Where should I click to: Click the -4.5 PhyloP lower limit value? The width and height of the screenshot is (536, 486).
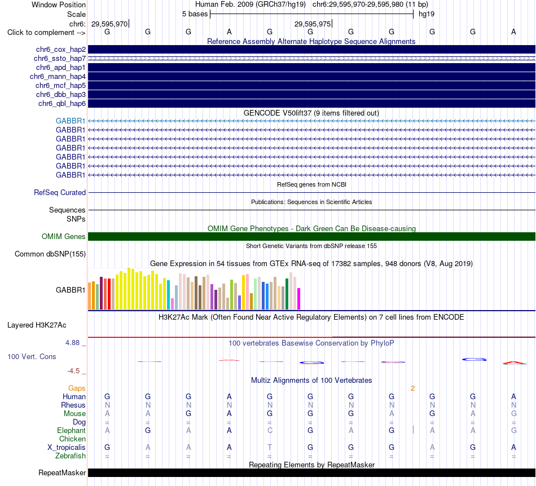(73, 371)
